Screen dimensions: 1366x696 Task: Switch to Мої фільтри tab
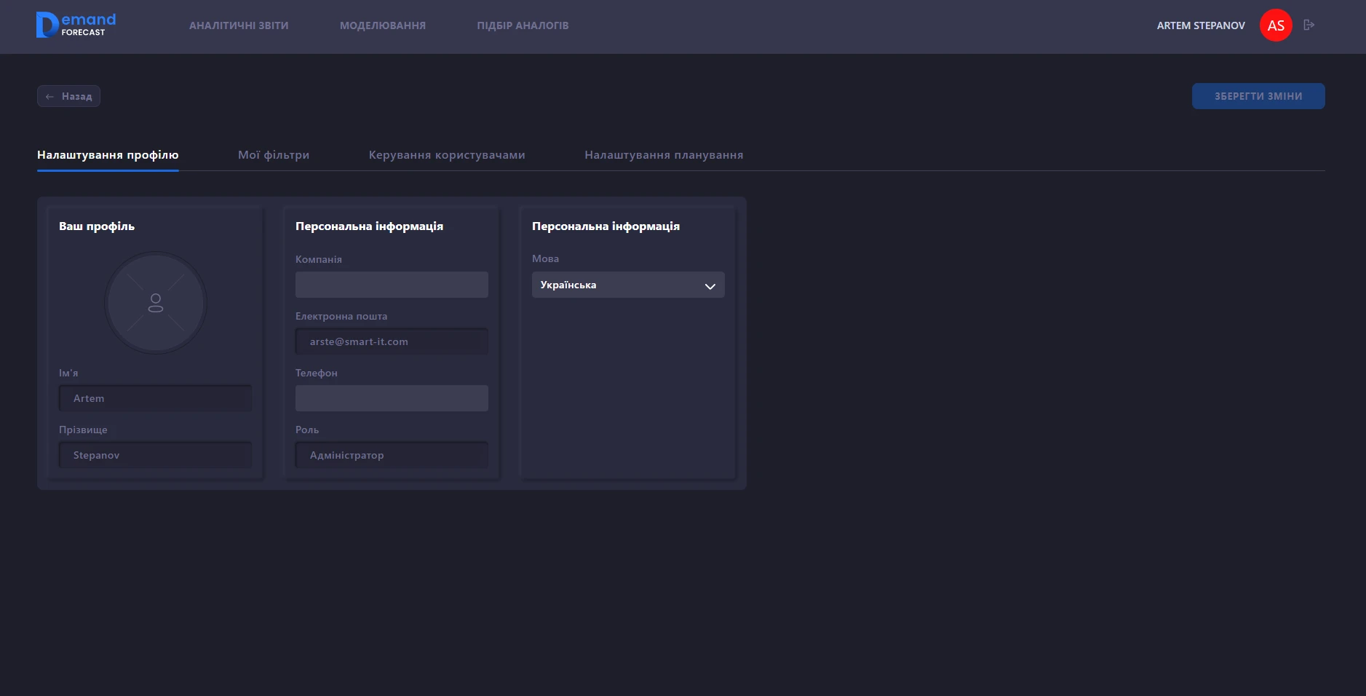click(274, 155)
